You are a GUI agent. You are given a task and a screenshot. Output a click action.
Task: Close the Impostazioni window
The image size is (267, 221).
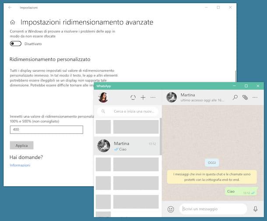(230, 7)
